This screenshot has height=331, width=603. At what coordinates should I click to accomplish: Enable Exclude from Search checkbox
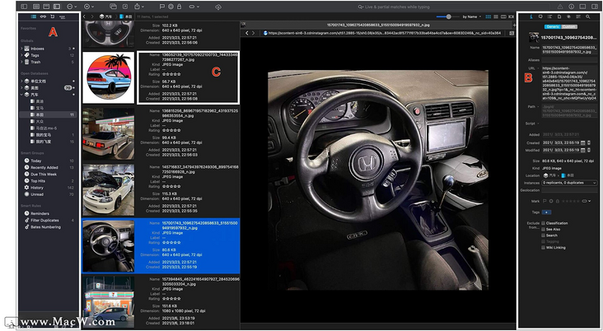[x=543, y=235]
